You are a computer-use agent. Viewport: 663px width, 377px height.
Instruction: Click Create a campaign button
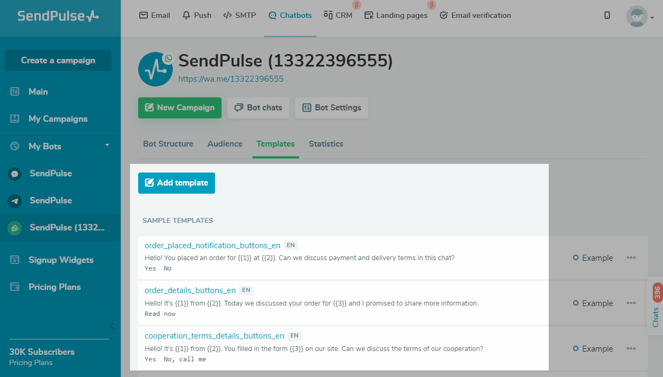[58, 61]
